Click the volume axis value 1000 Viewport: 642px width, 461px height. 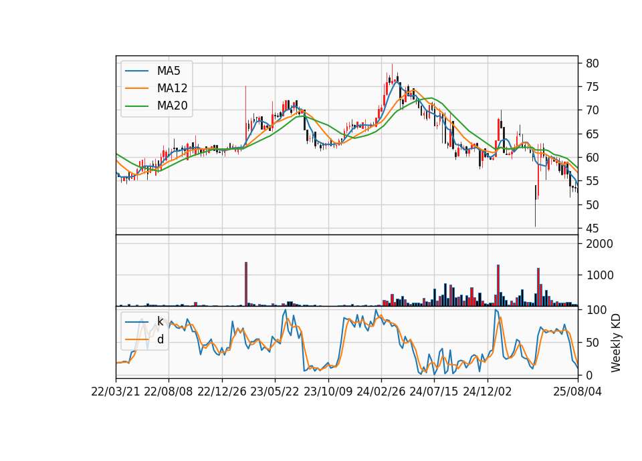point(599,275)
